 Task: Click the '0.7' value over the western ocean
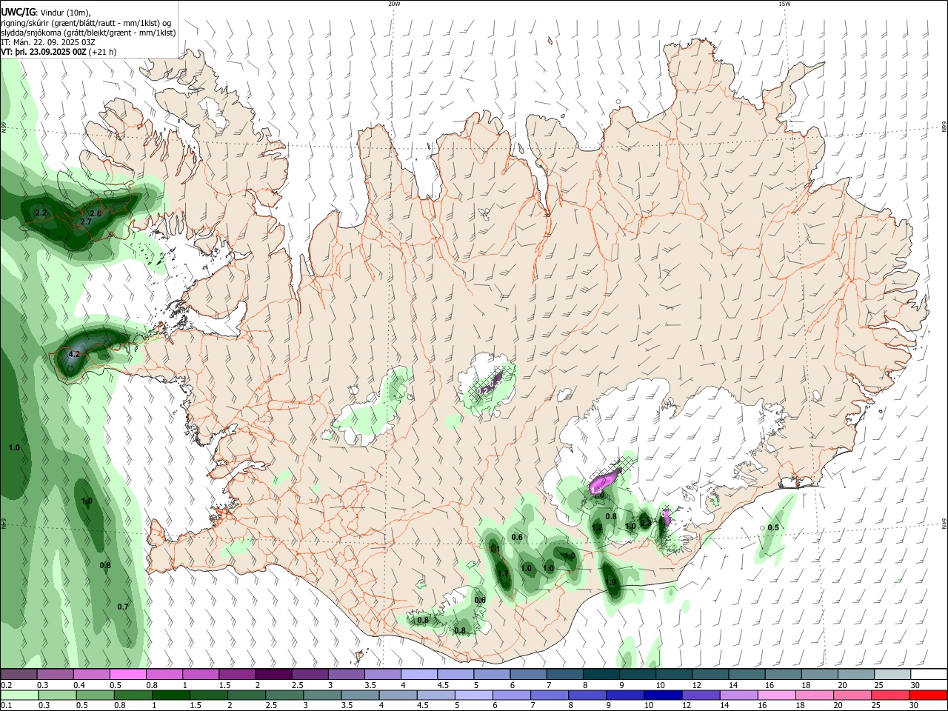(x=123, y=607)
